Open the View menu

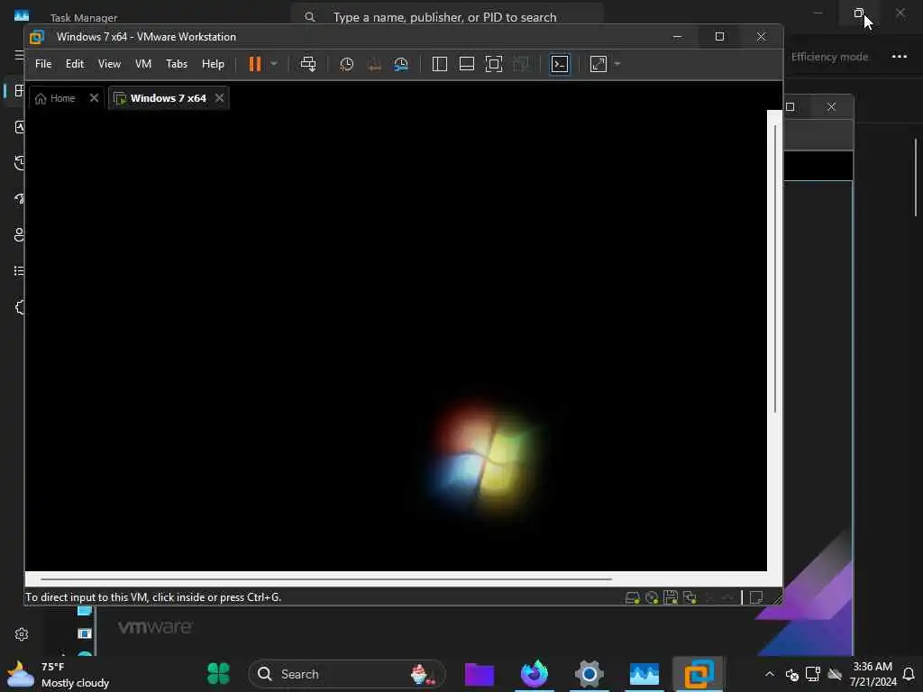[x=109, y=64]
